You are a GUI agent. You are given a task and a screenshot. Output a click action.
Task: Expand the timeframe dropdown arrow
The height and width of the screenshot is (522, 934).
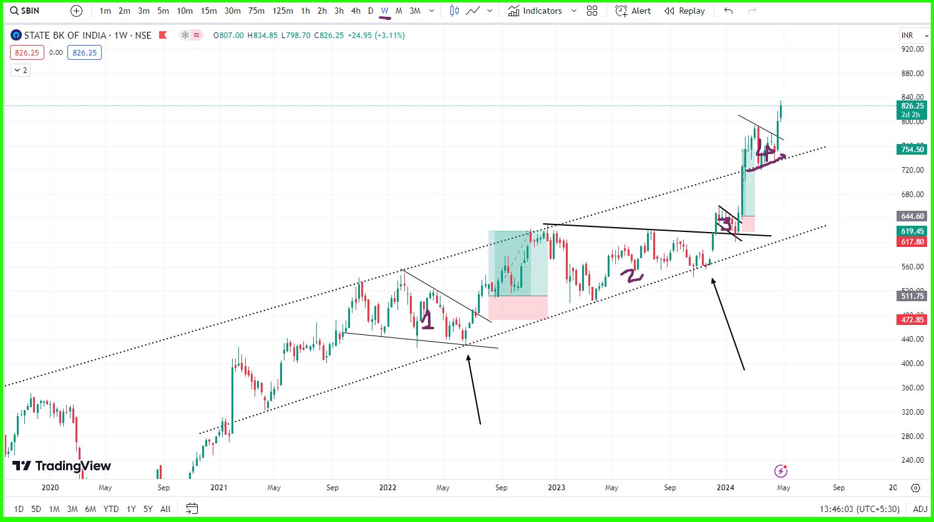click(x=432, y=11)
